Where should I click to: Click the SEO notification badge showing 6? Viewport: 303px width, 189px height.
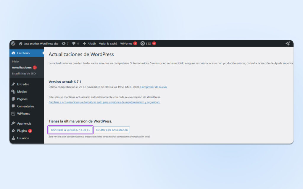coord(154,43)
